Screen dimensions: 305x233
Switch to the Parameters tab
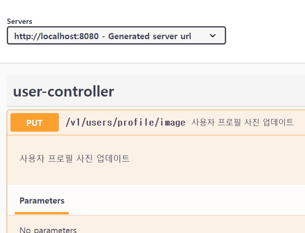click(x=42, y=201)
